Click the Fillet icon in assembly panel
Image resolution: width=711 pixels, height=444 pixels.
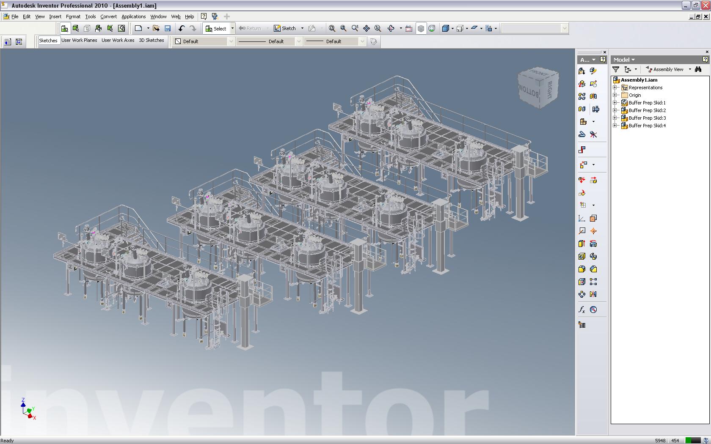(x=582, y=269)
